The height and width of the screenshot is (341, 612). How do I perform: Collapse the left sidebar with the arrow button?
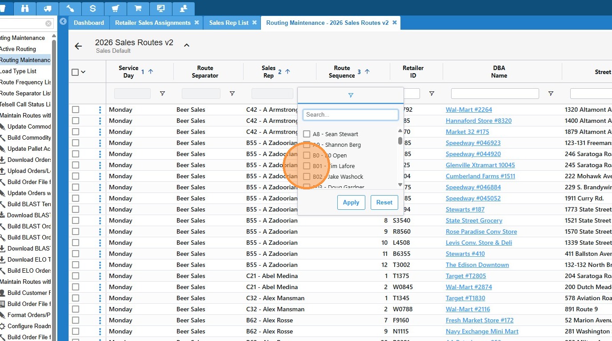click(x=63, y=21)
